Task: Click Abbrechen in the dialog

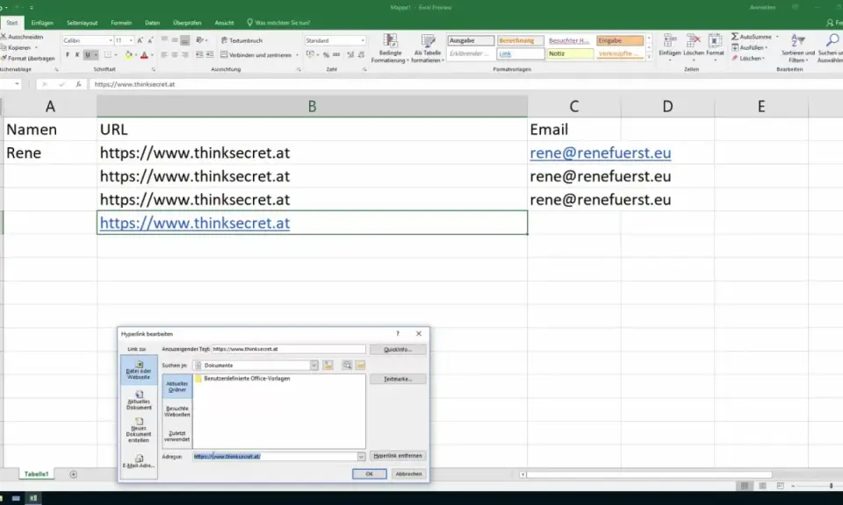Action: pyautogui.click(x=408, y=473)
